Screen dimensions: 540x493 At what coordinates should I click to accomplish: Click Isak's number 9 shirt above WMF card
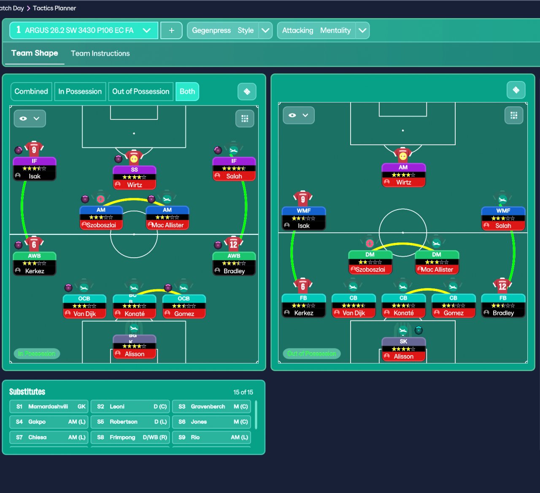pos(303,199)
